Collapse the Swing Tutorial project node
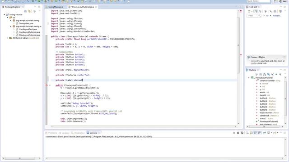 4,14
